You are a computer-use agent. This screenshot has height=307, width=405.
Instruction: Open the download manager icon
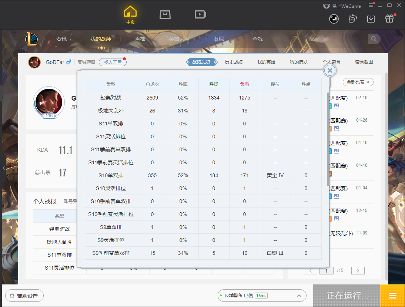tap(371, 19)
